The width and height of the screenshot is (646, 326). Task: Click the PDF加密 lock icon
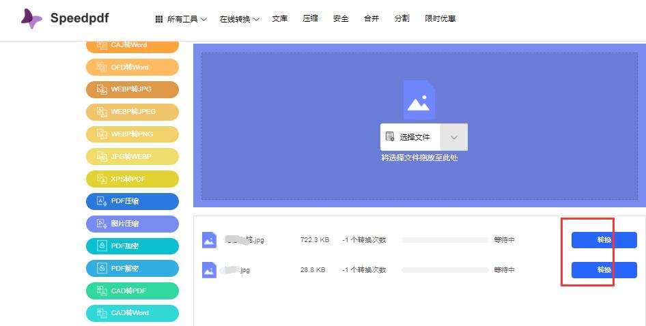102,246
